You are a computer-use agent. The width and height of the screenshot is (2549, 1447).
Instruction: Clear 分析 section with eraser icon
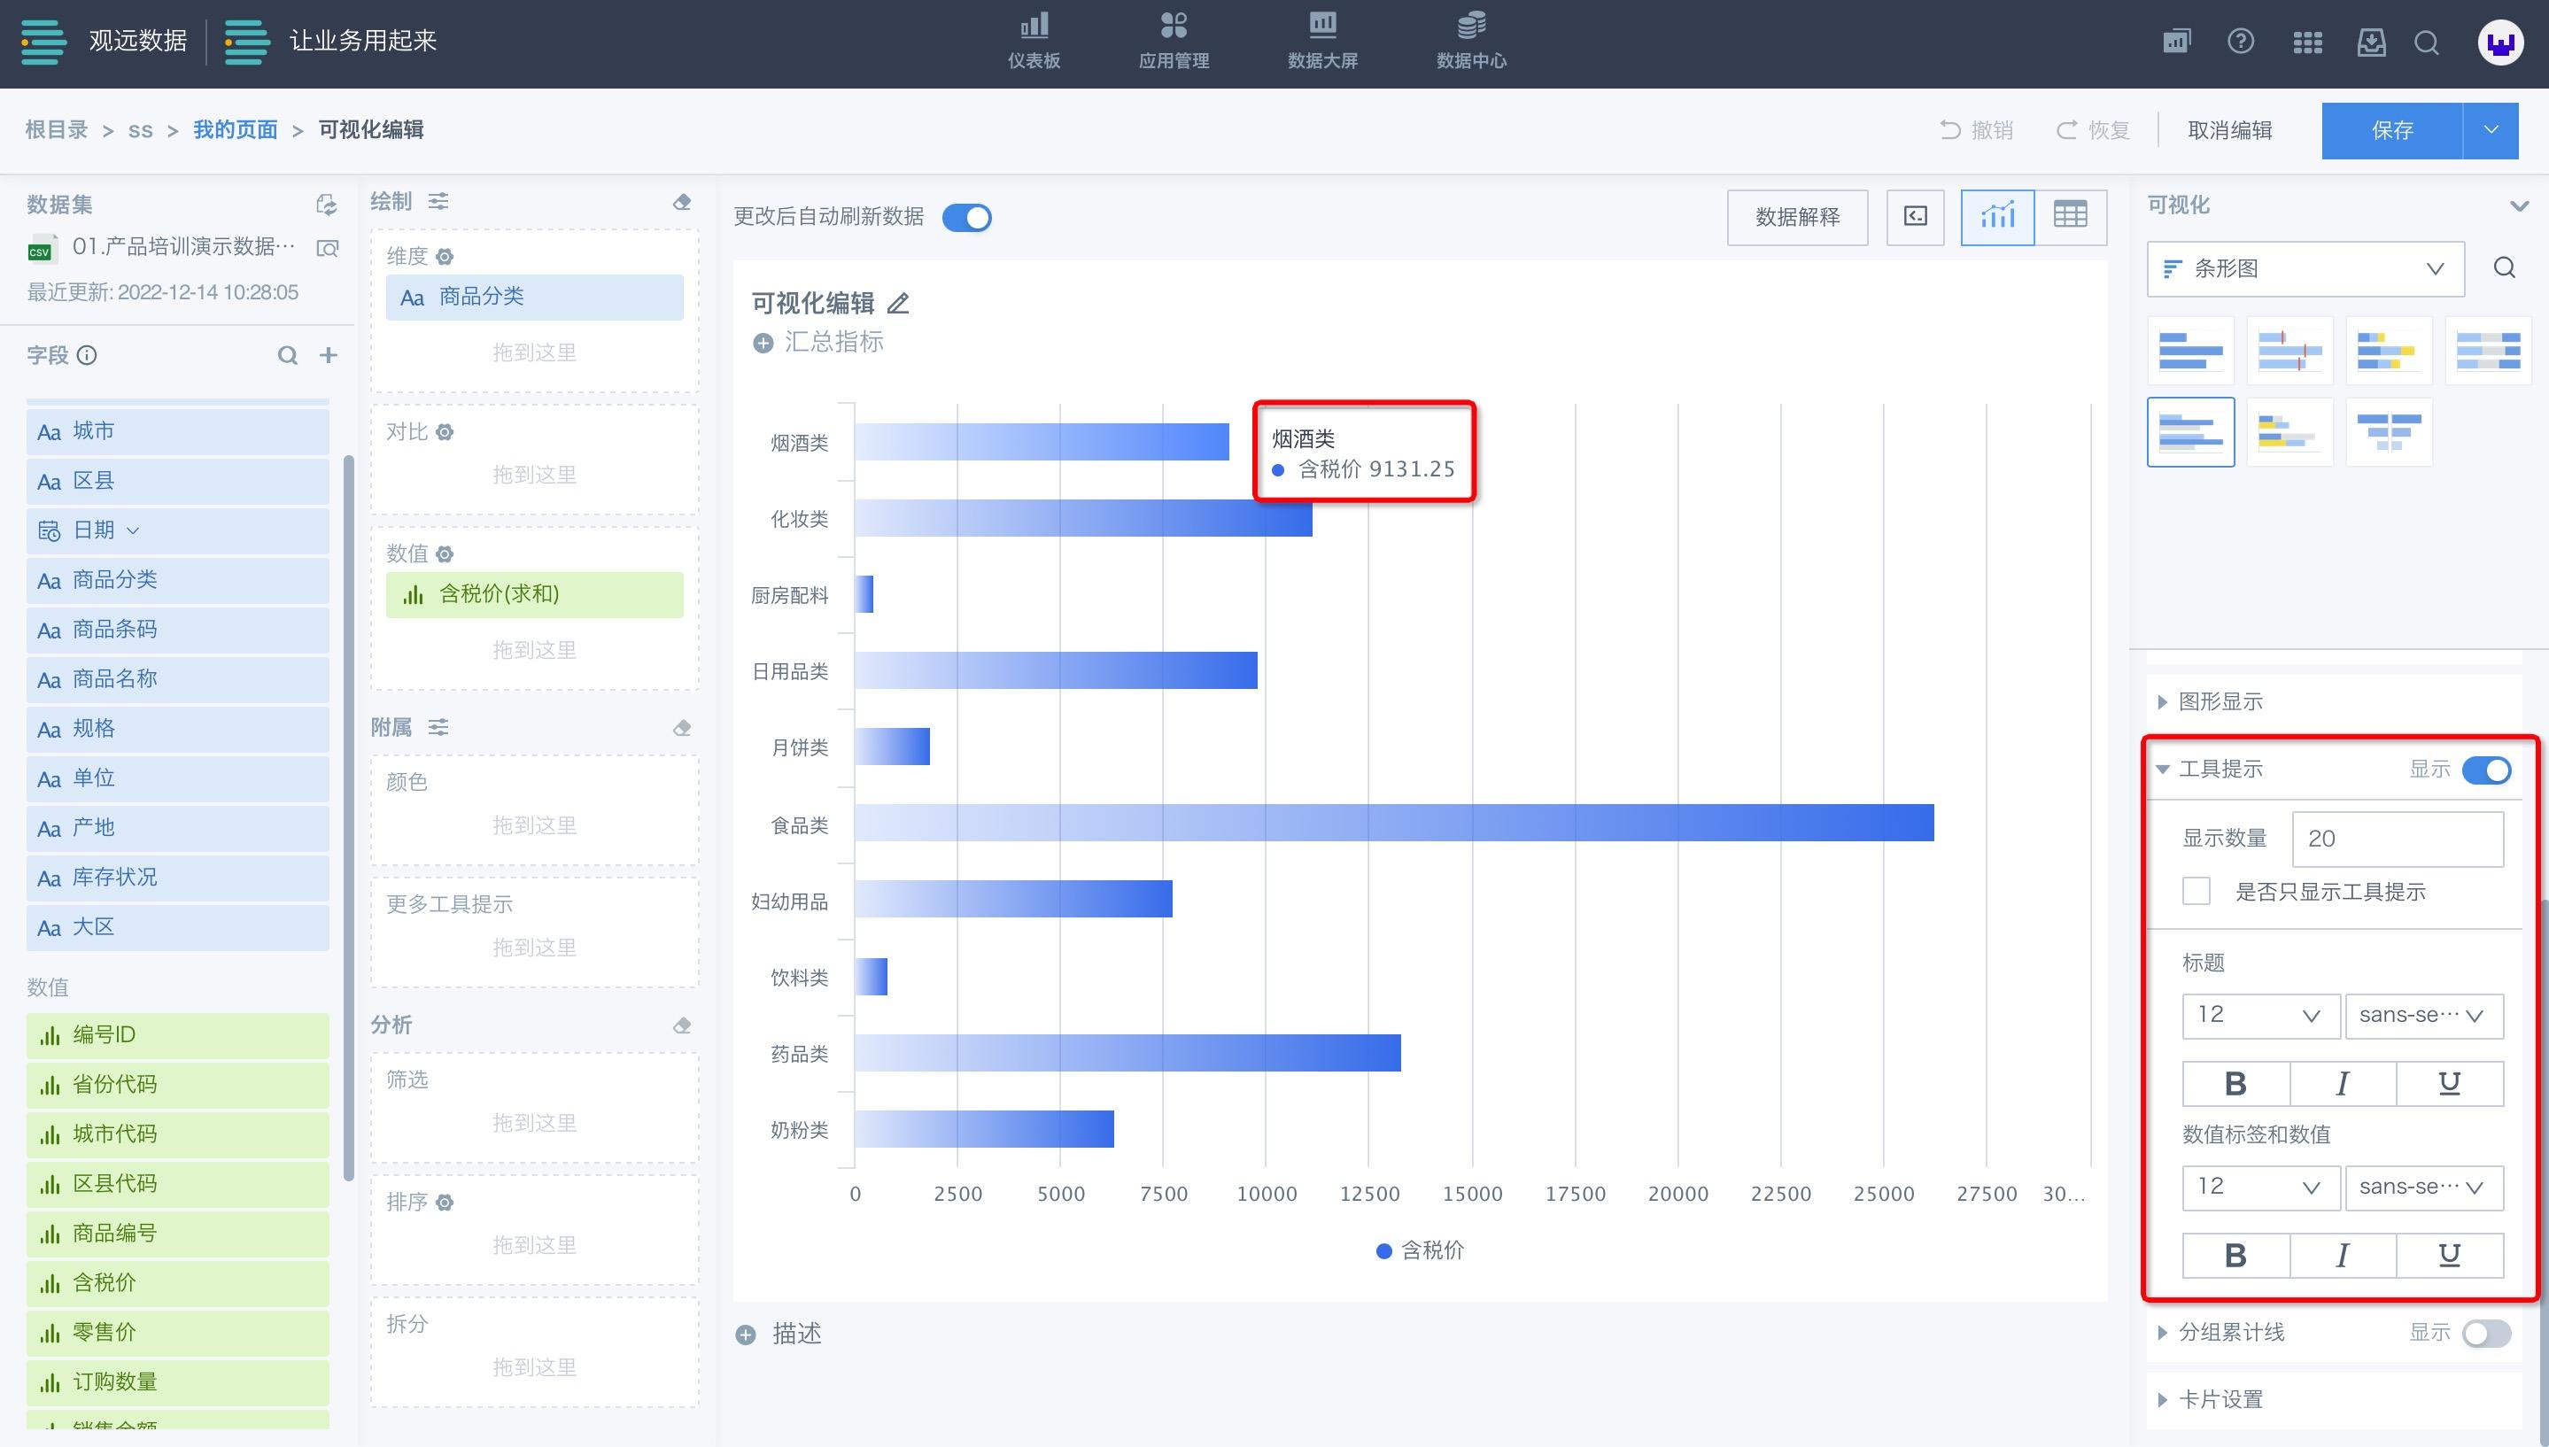(682, 1025)
